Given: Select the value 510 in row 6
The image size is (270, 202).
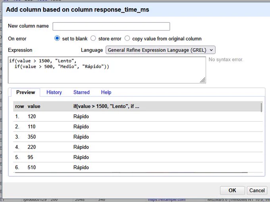Looking at the screenshot, I should (x=32, y=167).
